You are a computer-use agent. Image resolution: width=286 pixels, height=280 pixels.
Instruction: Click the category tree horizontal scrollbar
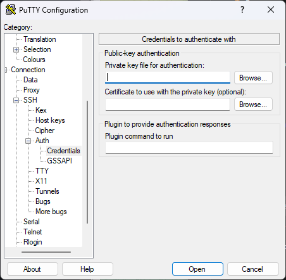click(x=46, y=252)
